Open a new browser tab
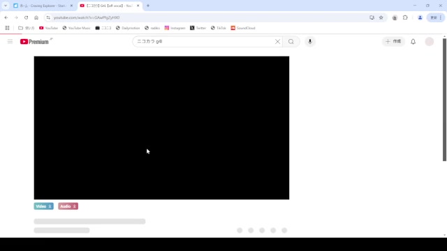This screenshot has height=251, width=447. click(148, 6)
